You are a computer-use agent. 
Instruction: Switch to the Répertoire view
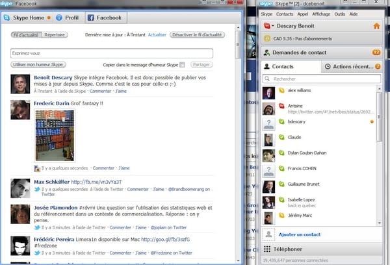(x=55, y=34)
